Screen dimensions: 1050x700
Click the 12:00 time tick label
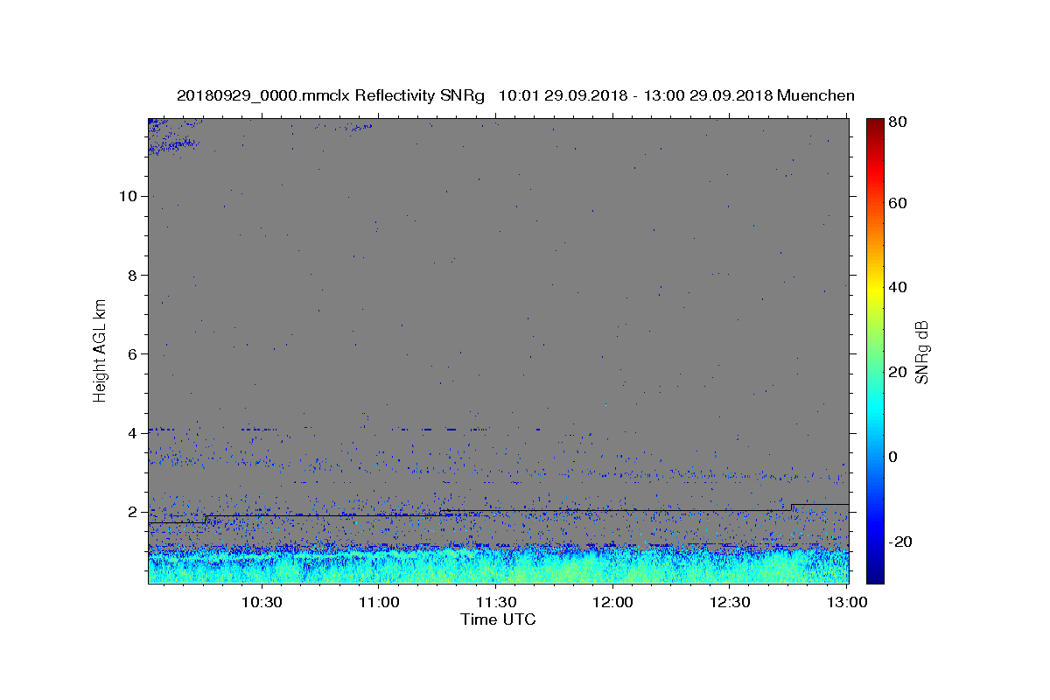(x=612, y=602)
